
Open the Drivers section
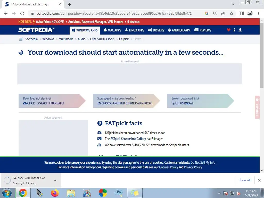pos(156,30)
